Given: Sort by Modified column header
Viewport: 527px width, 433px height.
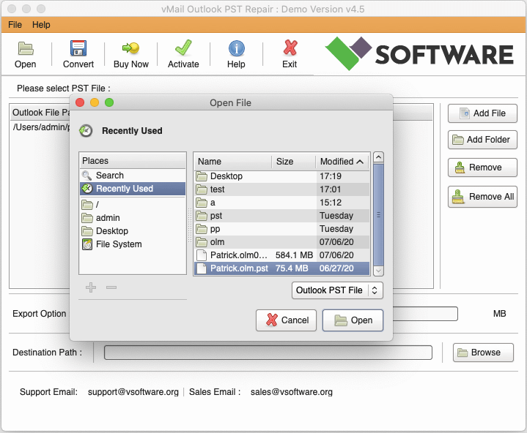Looking at the screenshot, I should tap(342, 162).
